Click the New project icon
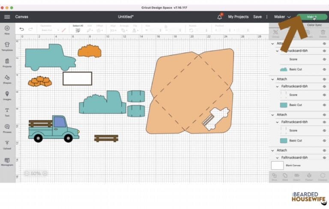 point(7,30)
